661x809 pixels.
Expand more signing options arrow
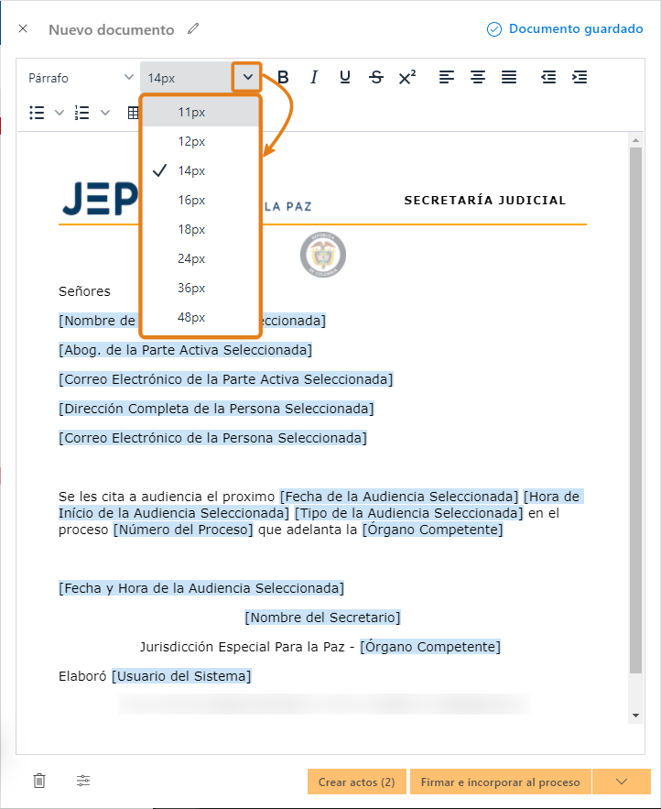[622, 782]
